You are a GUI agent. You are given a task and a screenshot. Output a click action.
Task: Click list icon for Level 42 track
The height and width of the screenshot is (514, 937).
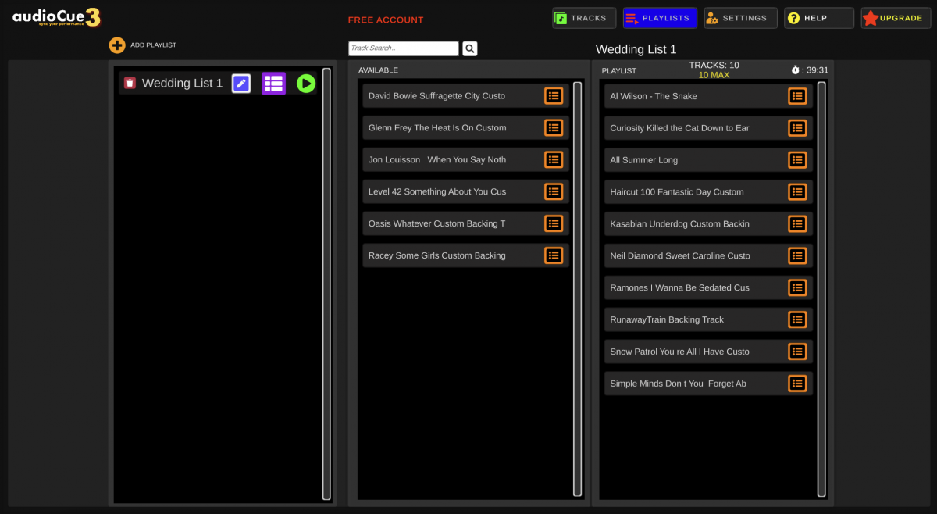554,191
